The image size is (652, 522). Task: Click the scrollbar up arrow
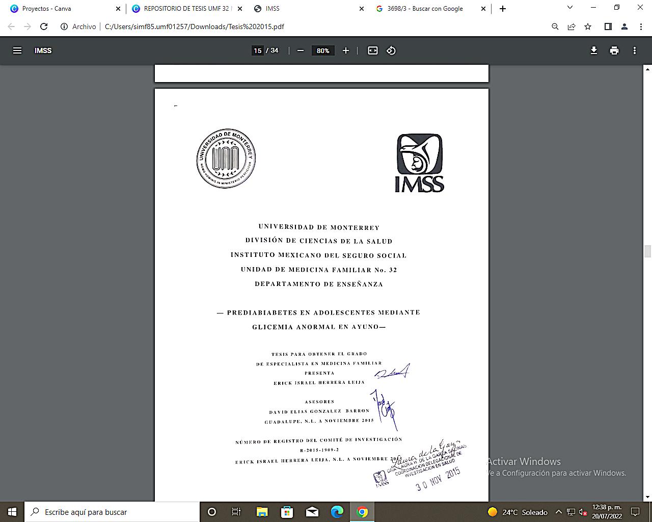tap(647, 68)
